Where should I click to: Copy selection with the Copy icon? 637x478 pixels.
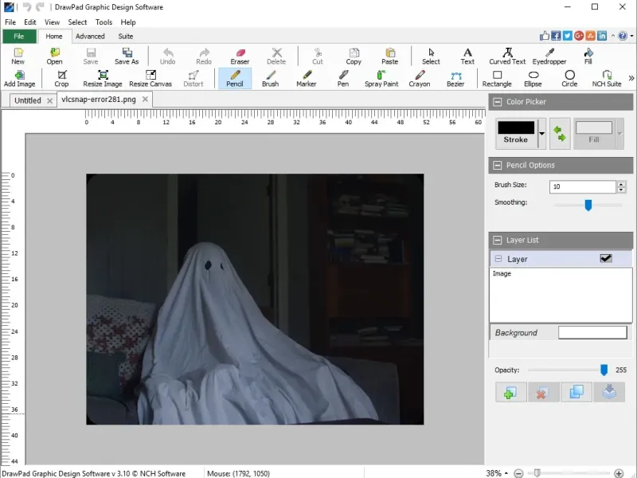354,56
